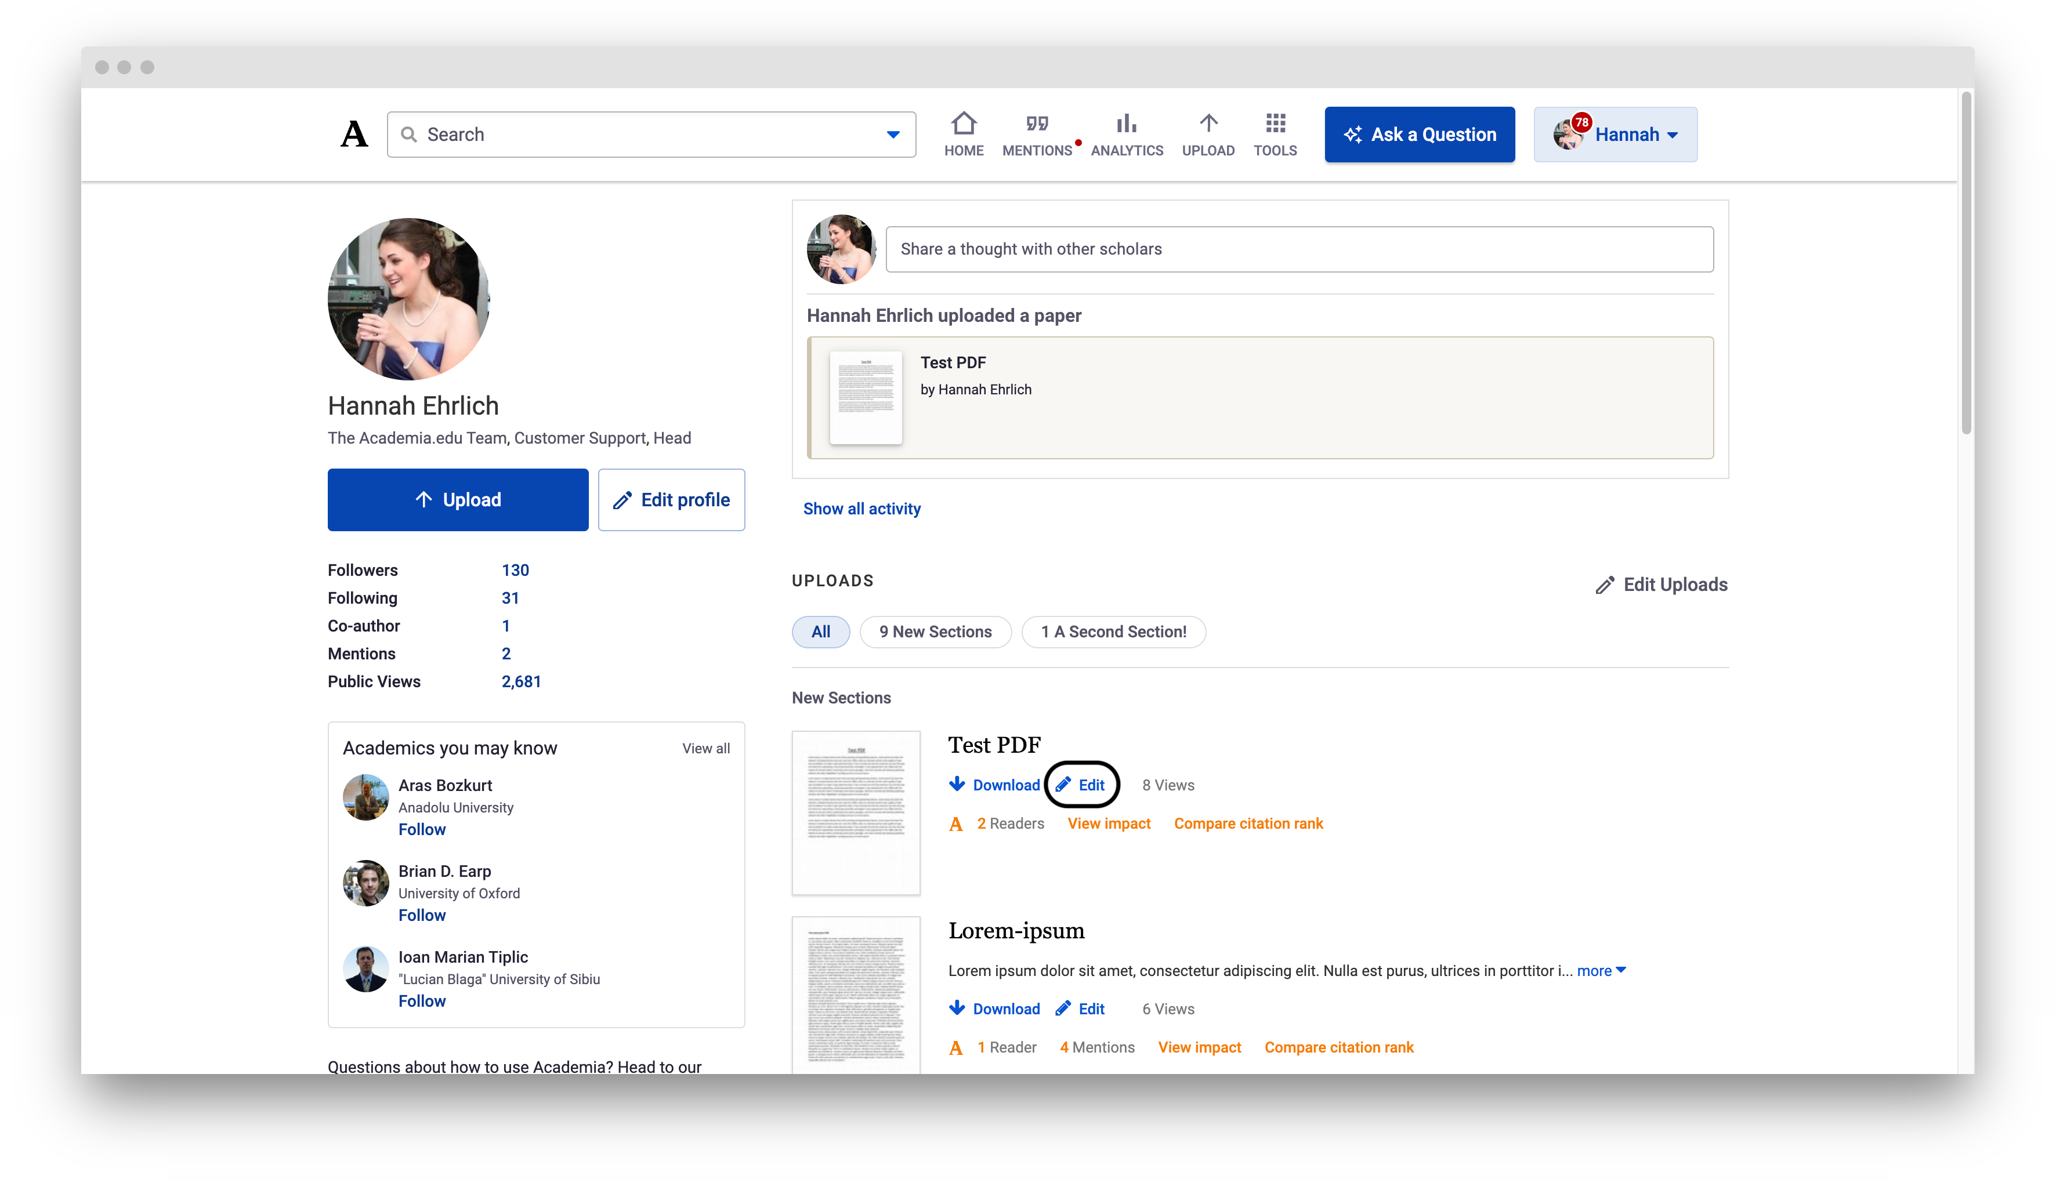Open the '9 New Sections' tab
Image resolution: width=2056 pixels, height=1190 pixels.
[x=935, y=632]
